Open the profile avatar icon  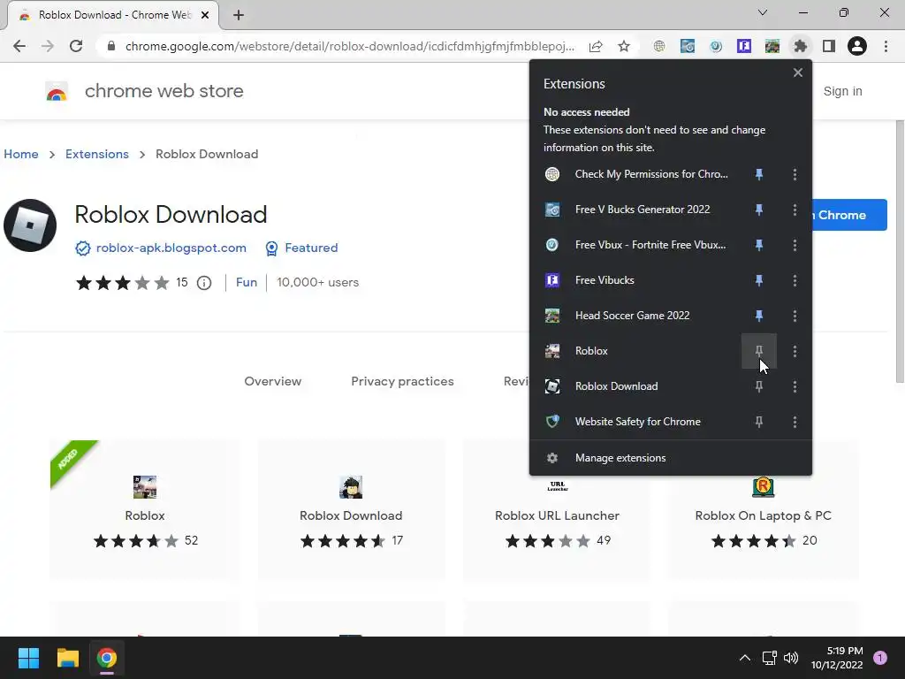click(x=857, y=46)
